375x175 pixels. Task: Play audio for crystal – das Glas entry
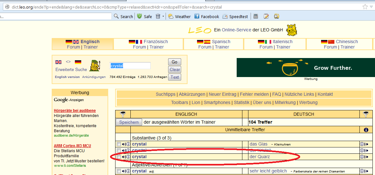[x=124, y=144]
